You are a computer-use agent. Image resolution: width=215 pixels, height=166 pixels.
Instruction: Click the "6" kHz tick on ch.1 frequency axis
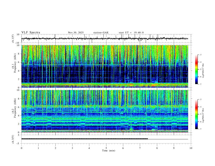(19, 62)
